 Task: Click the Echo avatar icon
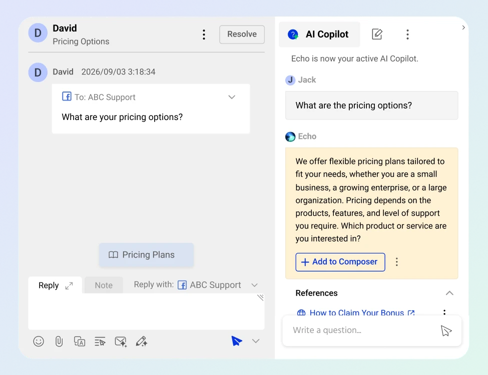pos(290,136)
